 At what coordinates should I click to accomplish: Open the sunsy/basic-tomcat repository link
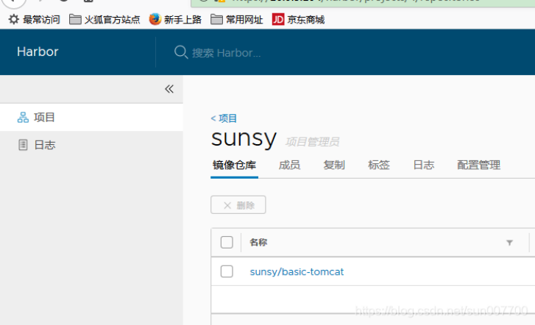pos(297,272)
